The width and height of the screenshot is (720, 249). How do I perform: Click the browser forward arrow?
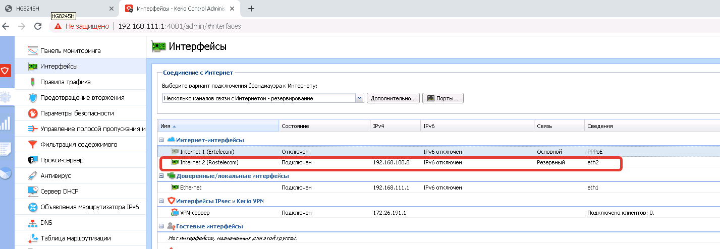(22, 26)
